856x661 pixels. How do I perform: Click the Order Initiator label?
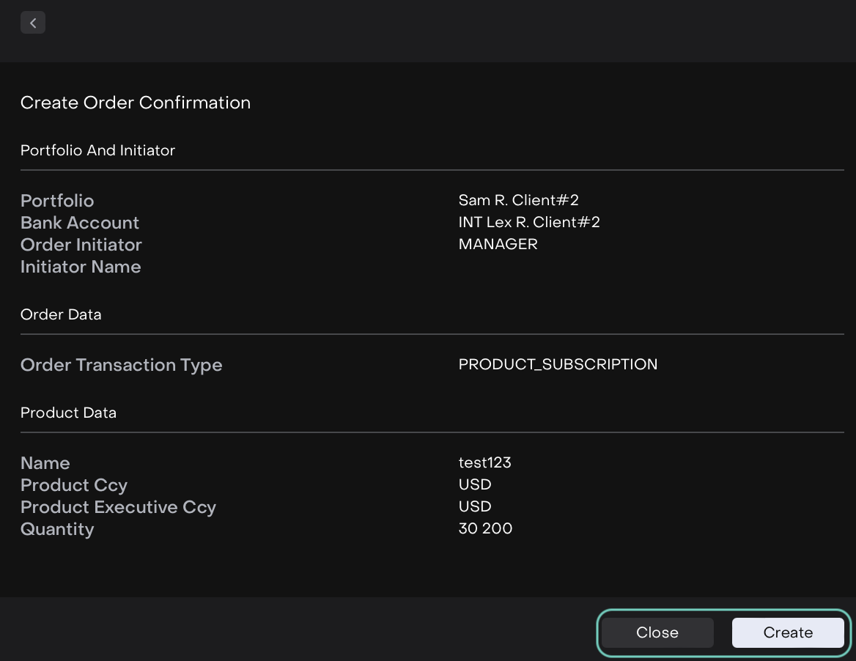81,245
